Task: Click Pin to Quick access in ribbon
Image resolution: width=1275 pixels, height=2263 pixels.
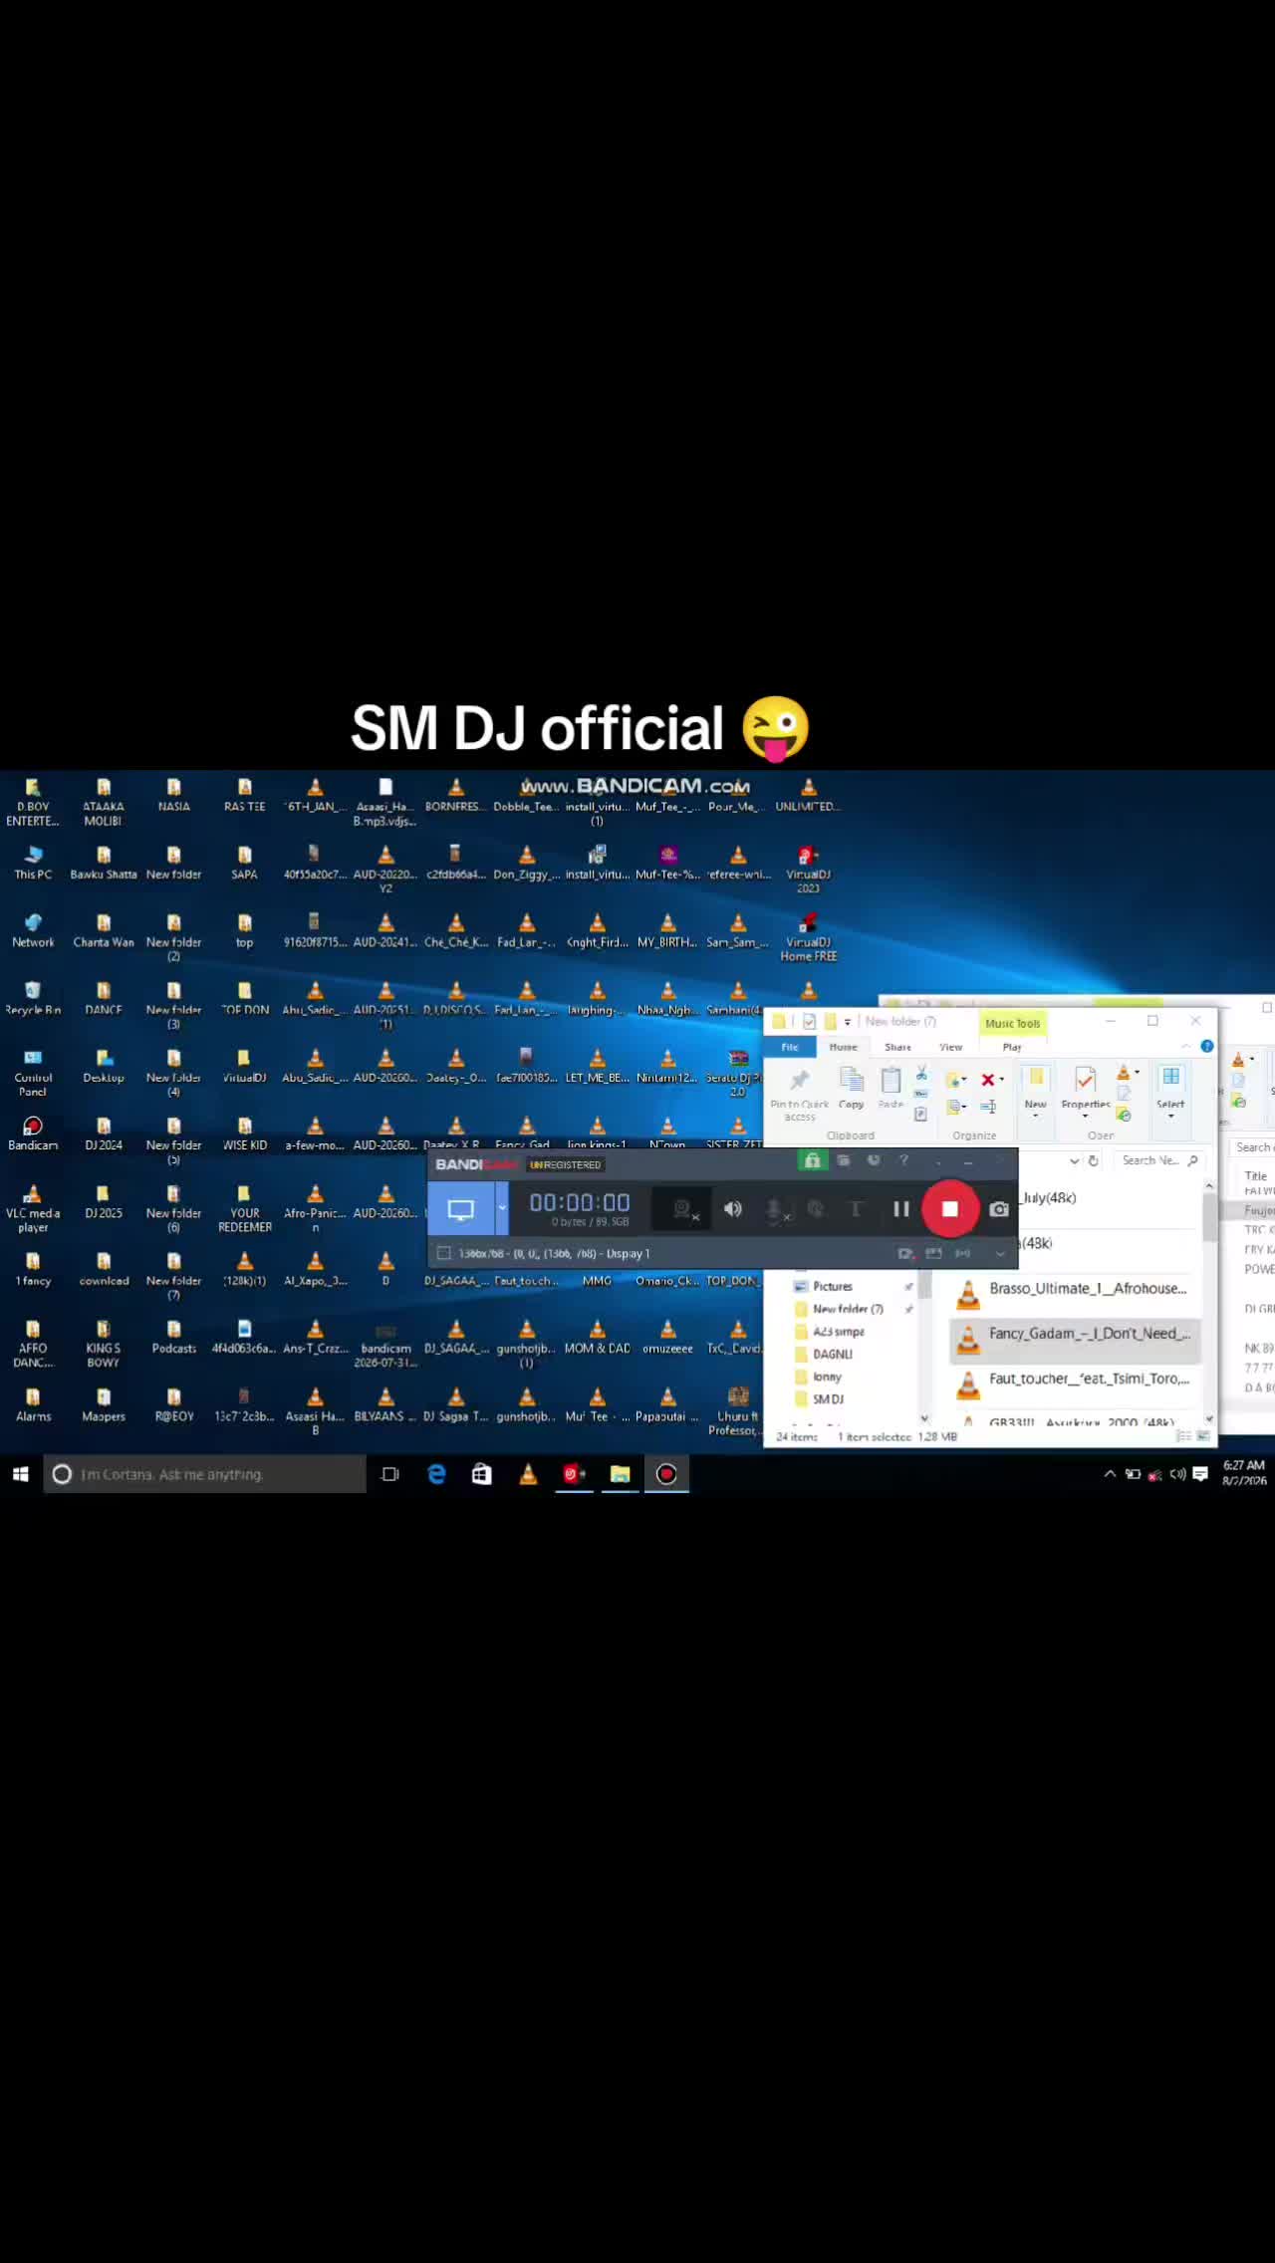Action: (799, 1093)
